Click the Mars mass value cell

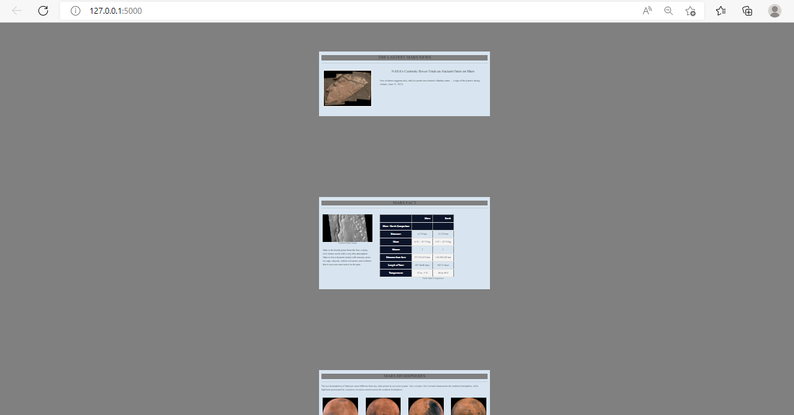click(x=422, y=242)
